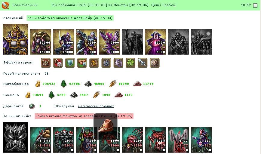Select the blue shield hero effect icon

pos(70,63)
